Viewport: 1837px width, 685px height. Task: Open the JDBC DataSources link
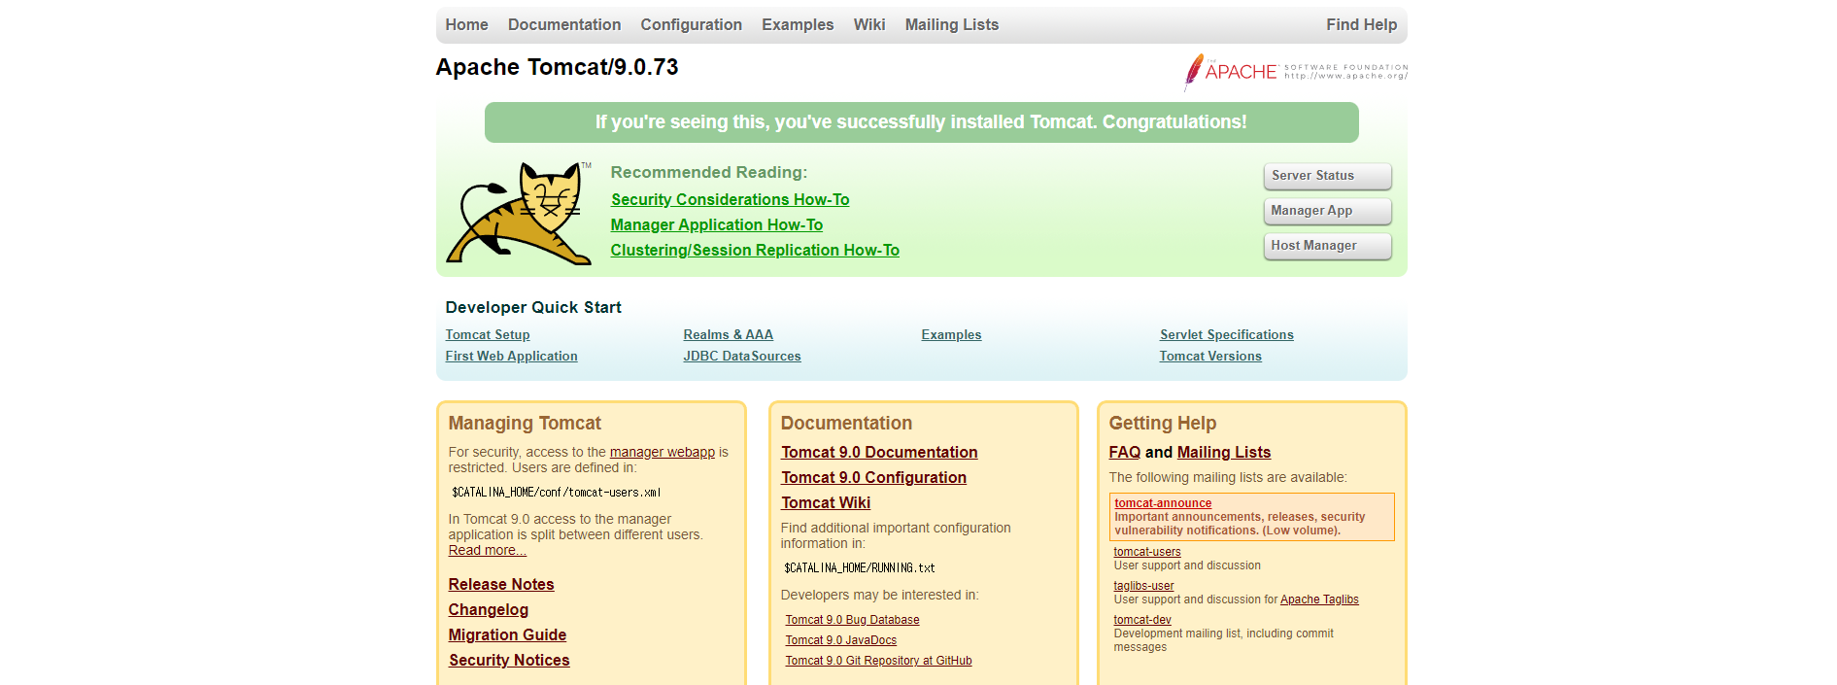click(x=742, y=357)
